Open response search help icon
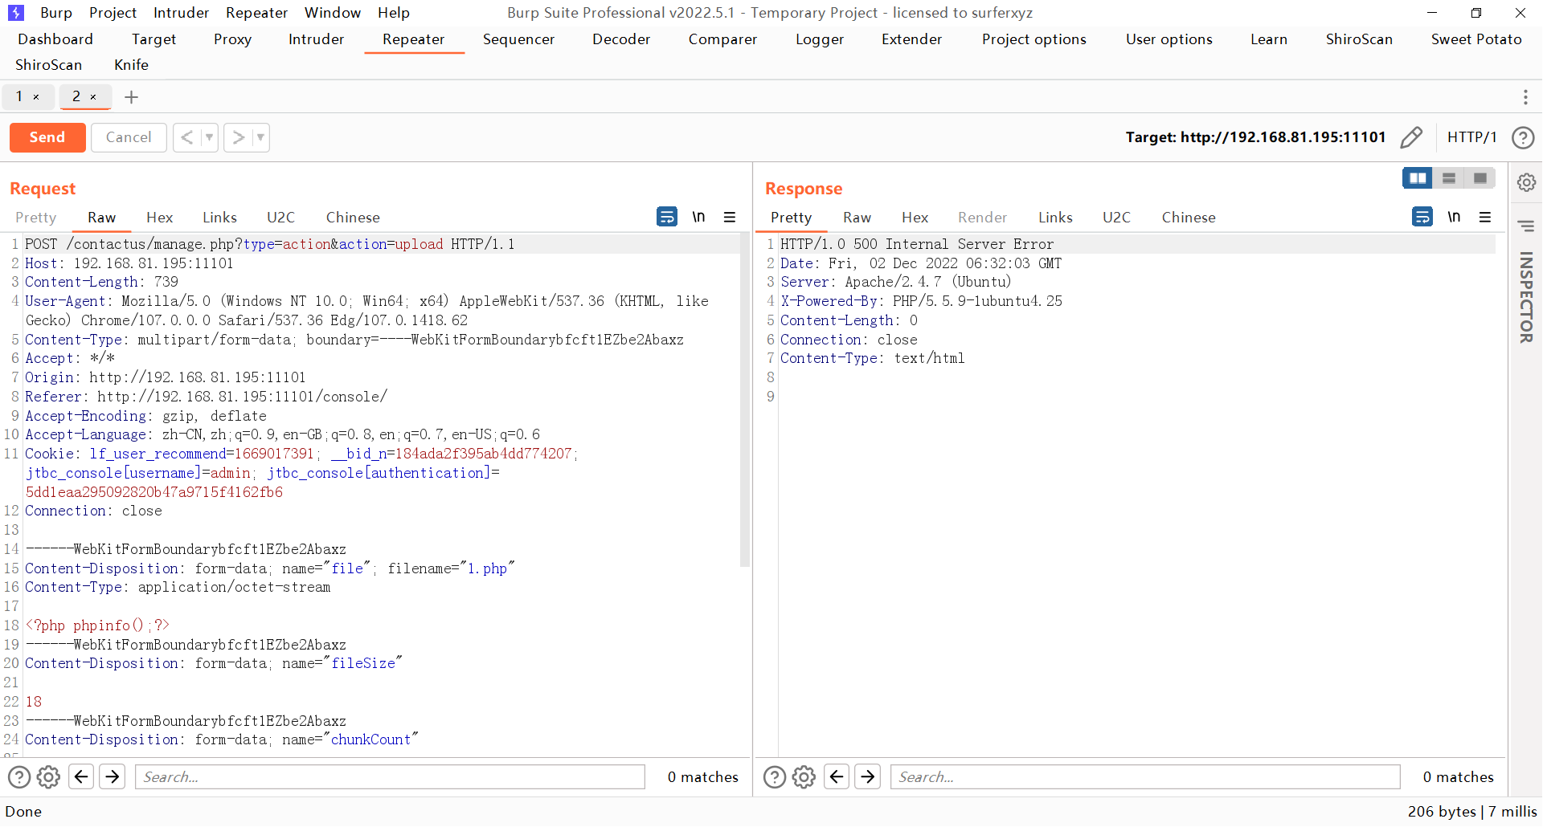 click(775, 777)
